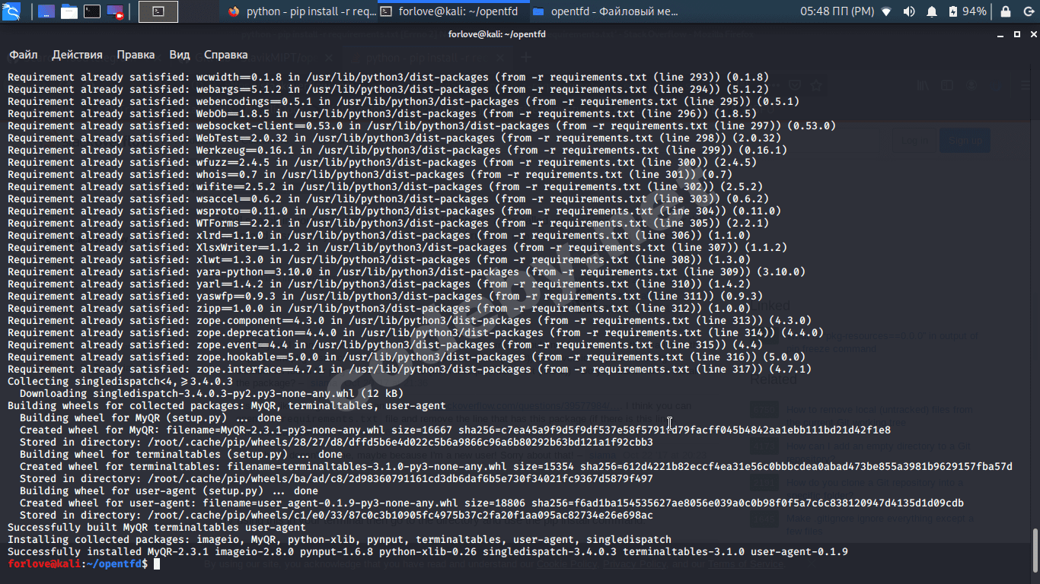This screenshot has width=1040, height=584.
Task: Click "Created wheel for MyQR" line
Action: click(455, 430)
